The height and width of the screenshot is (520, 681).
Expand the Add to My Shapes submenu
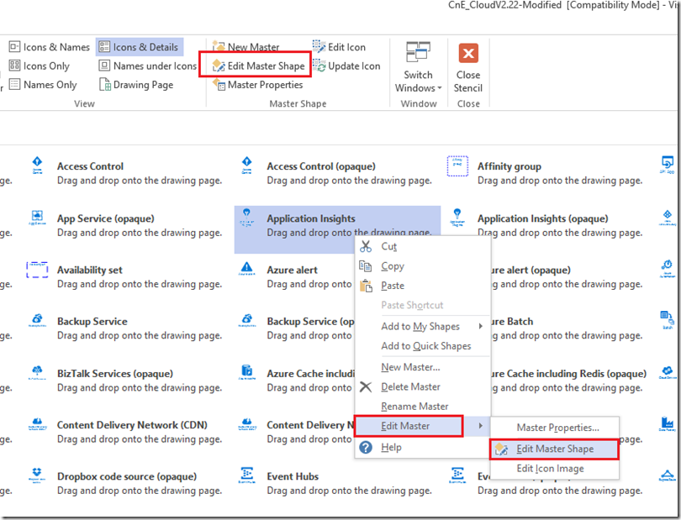point(423,327)
